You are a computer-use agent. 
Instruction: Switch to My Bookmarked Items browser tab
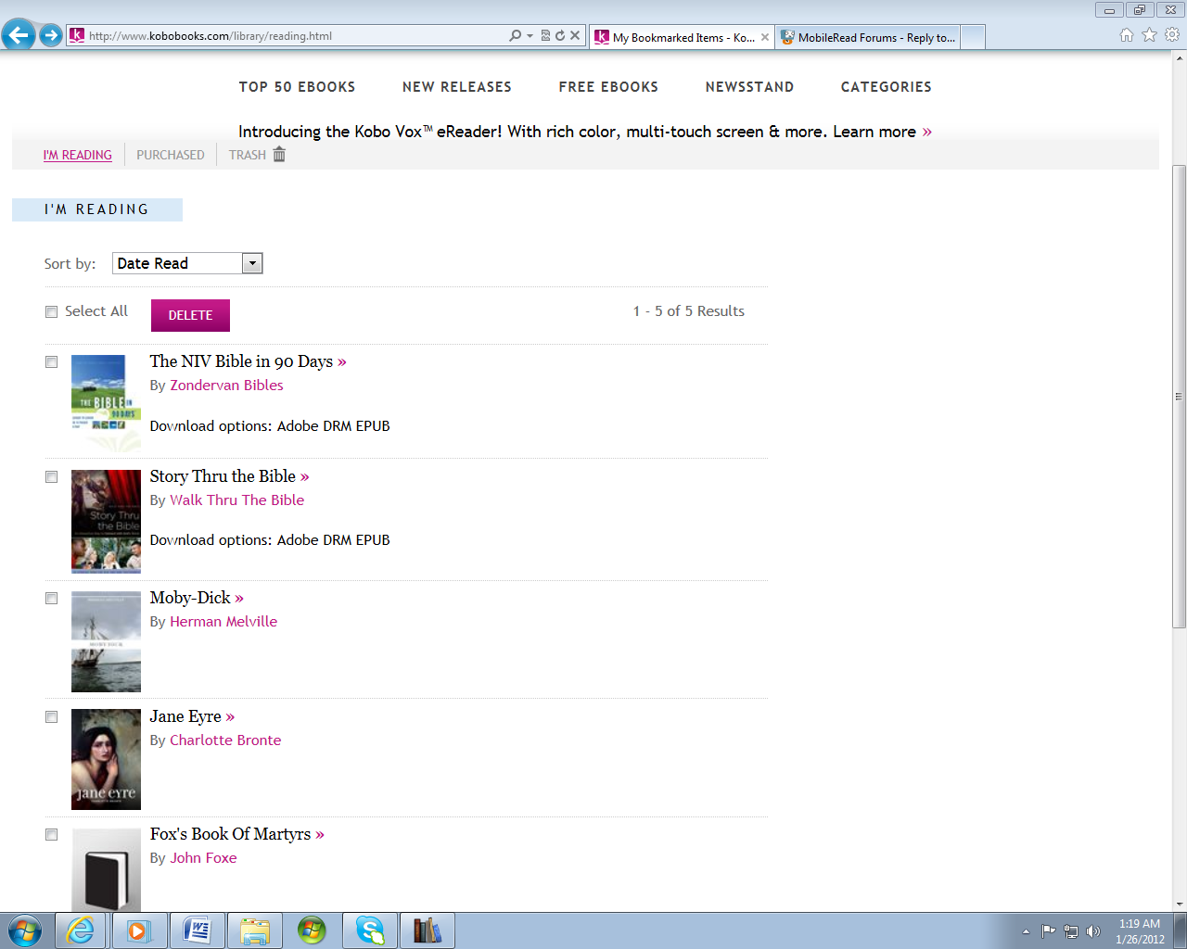point(682,37)
